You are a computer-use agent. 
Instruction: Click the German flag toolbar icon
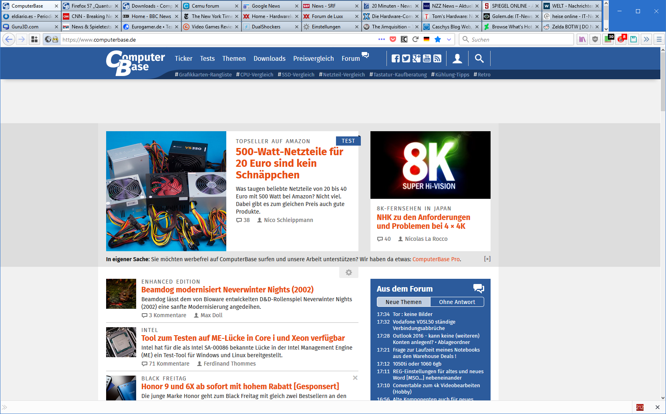point(427,39)
